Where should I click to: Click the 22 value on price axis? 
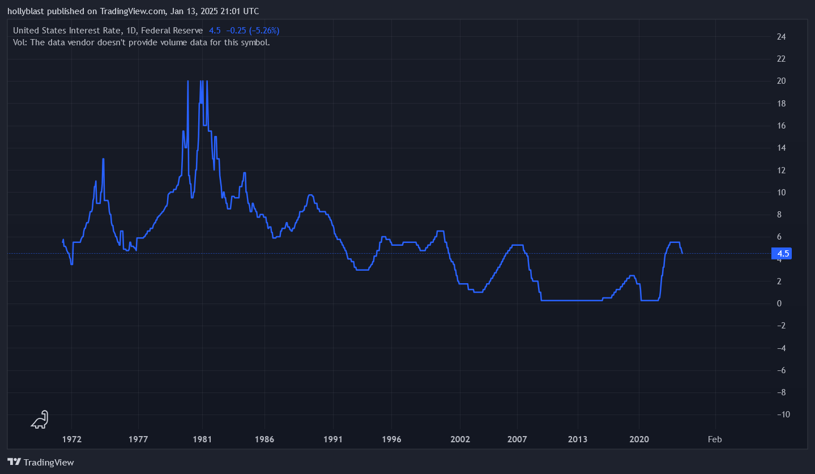click(x=781, y=59)
